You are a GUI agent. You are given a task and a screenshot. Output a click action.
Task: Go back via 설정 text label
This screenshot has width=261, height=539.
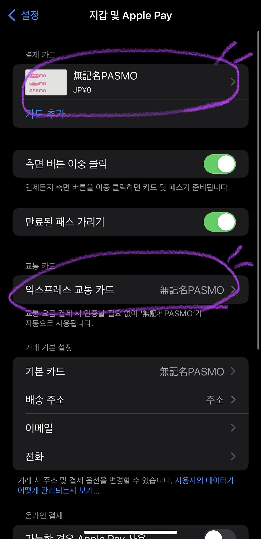30,15
